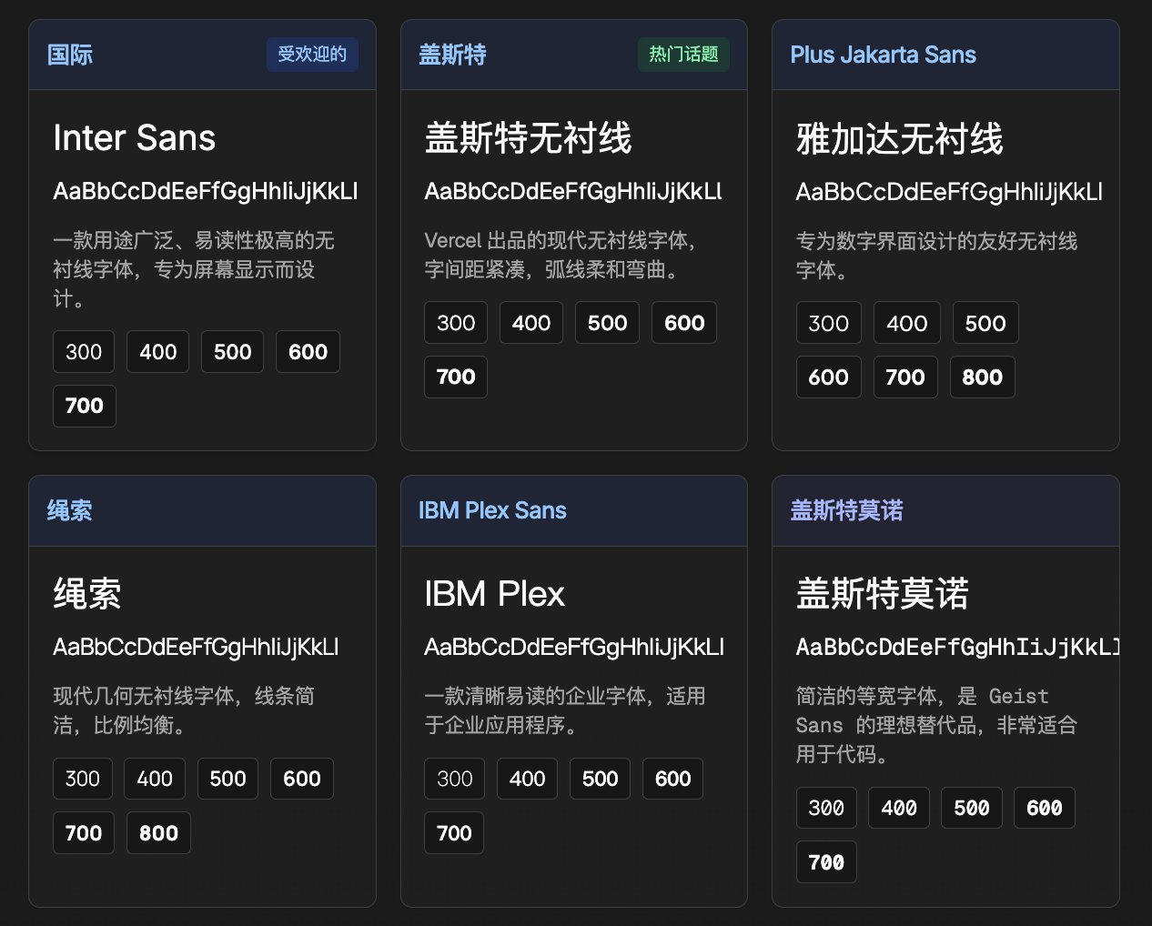Apply weight 700 in the 盖斯特莫诺 card
The width and height of the screenshot is (1152, 926).
point(826,862)
